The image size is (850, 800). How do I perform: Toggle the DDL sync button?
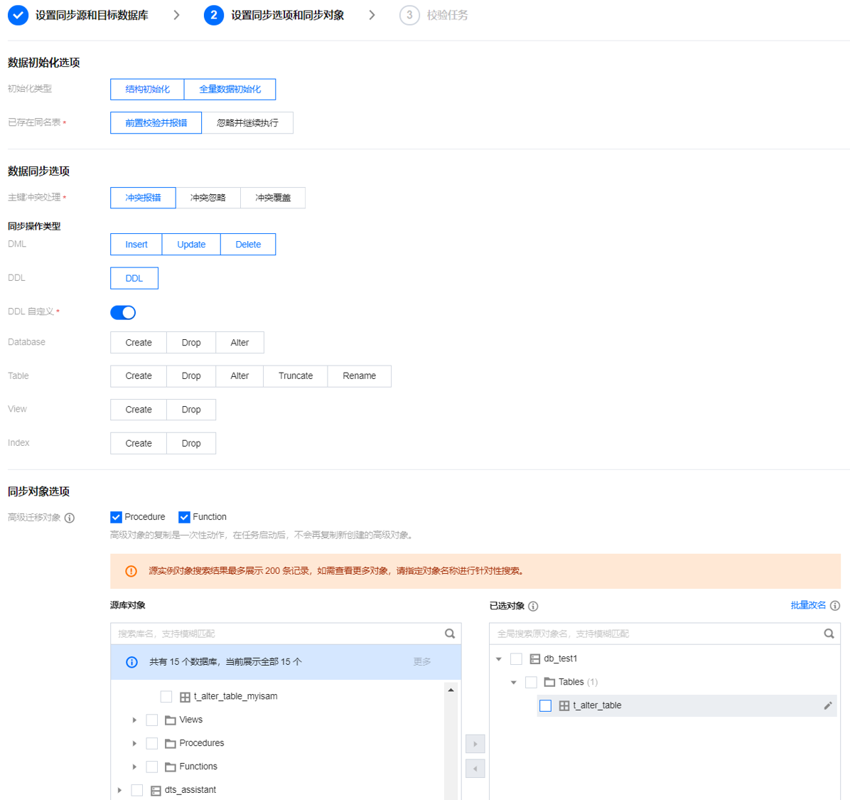click(134, 278)
